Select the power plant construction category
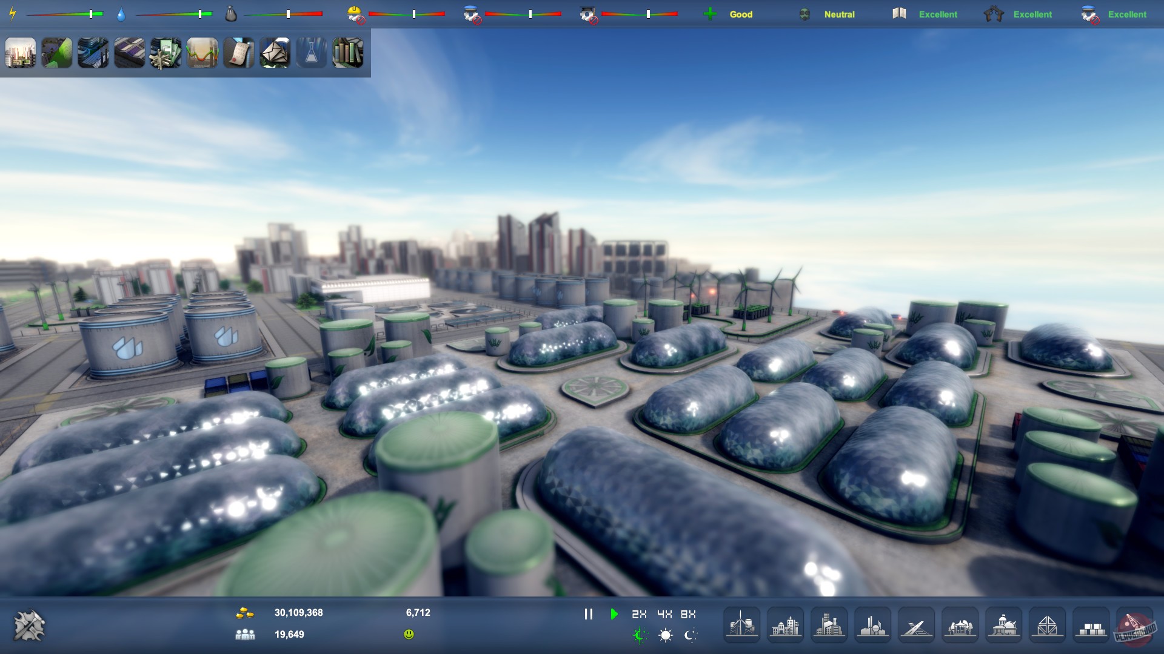 [x=741, y=624]
